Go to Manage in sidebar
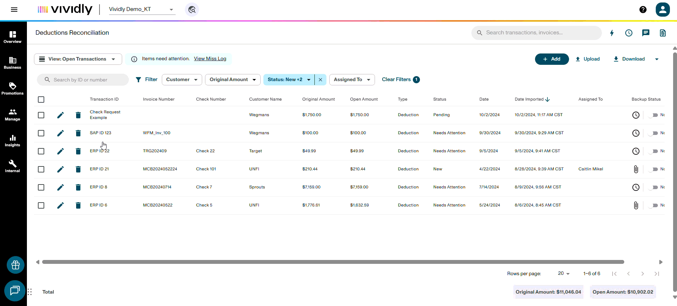This screenshot has width=677, height=306. click(13, 114)
